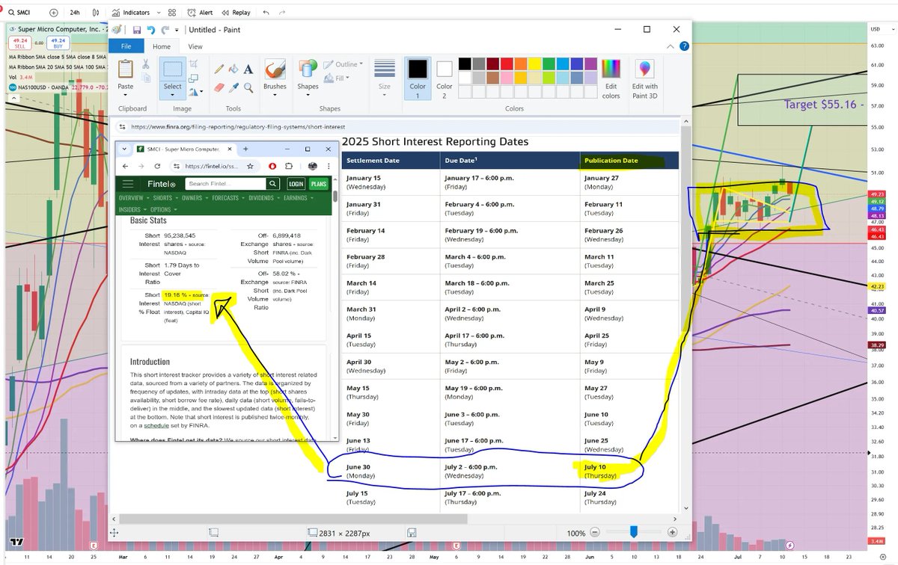This screenshot has width=898, height=565.
Task: Click the Replay button in TradingView
Action: pos(236,13)
